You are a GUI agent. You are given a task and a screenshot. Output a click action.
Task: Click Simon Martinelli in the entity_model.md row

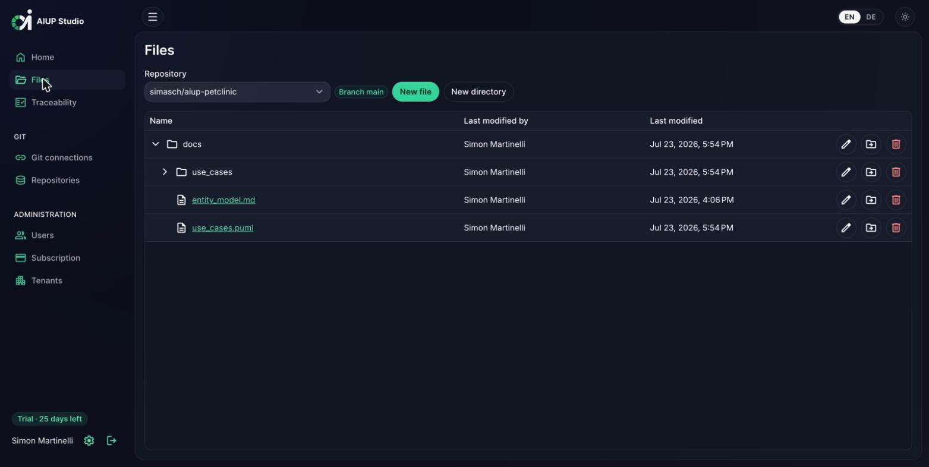pos(495,200)
